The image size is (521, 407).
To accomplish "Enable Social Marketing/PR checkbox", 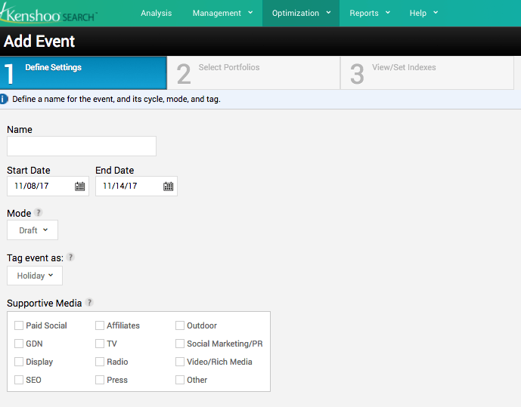I will [x=180, y=344].
